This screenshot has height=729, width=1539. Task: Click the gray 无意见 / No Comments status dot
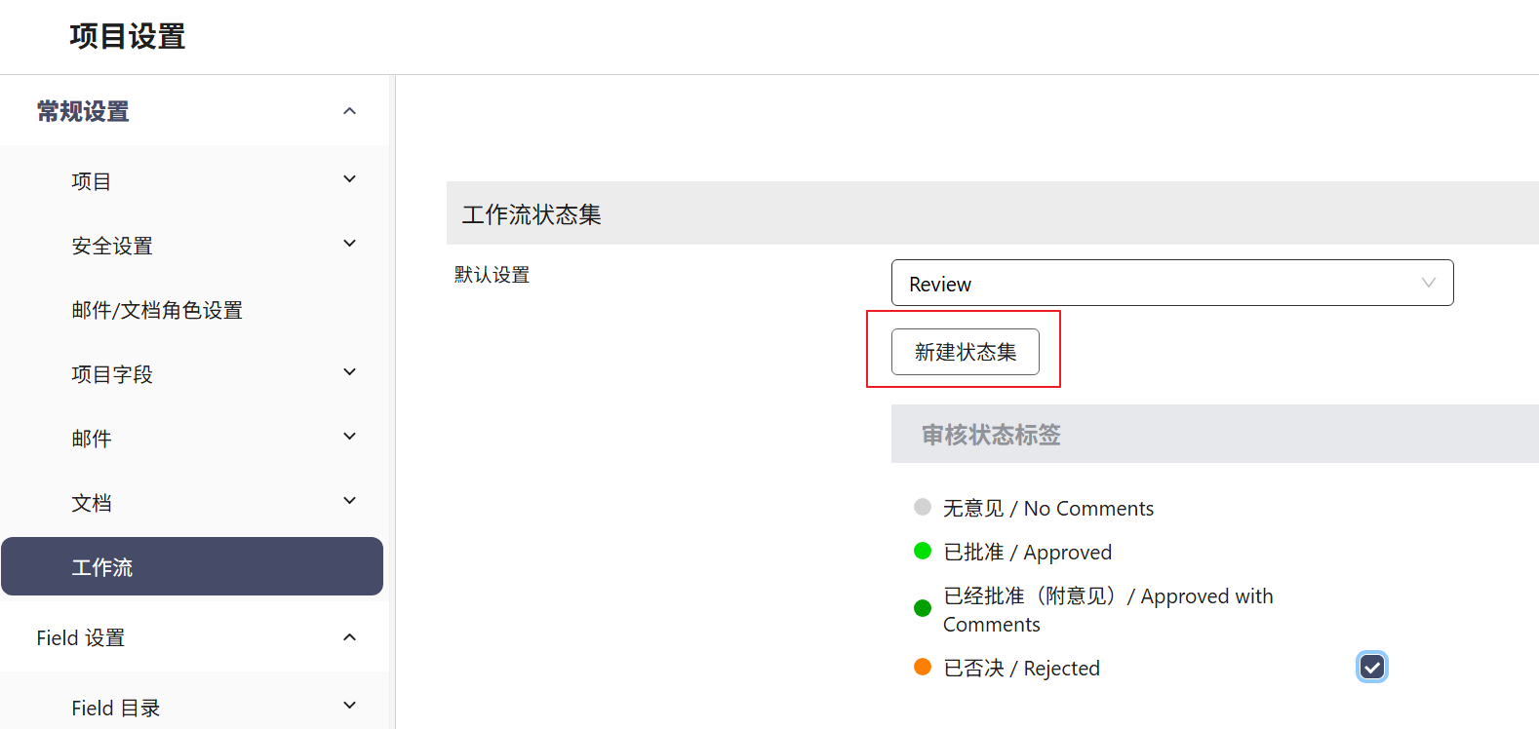point(923,507)
